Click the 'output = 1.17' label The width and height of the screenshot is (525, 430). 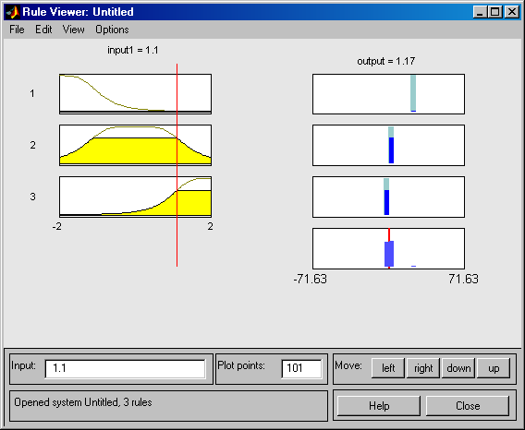(x=386, y=61)
